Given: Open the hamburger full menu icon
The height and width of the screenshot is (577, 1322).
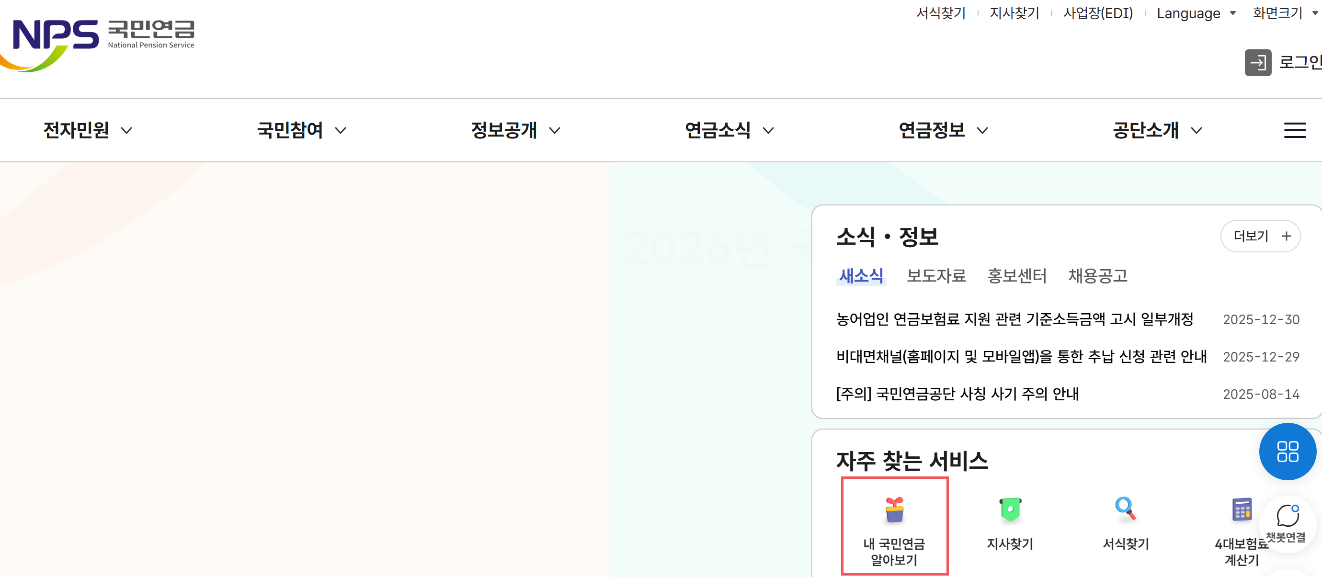Looking at the screenshot, I should pyautogui.click(x=1294, y=130).
